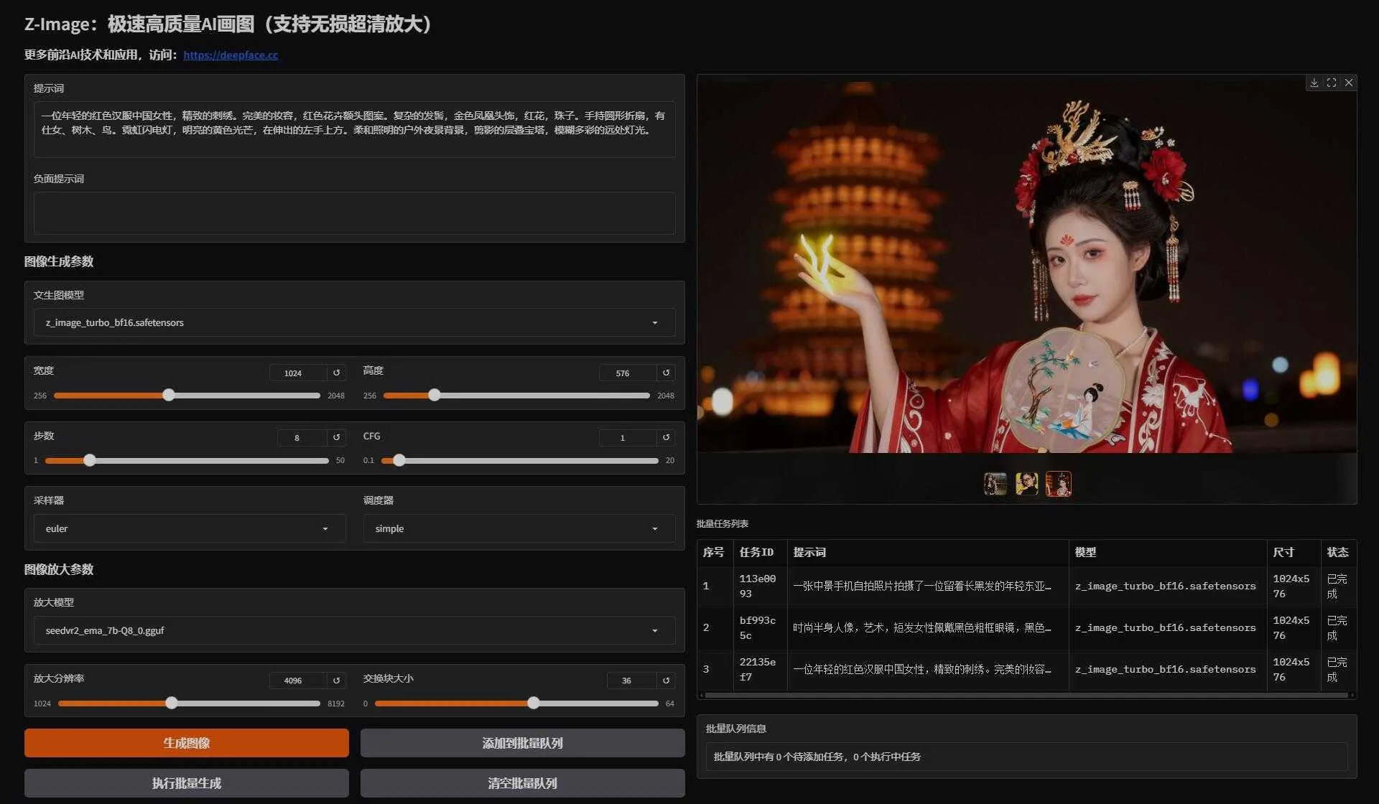
Task: Open the 采样器 sampler dropdown showing euler
Action: [188, 528]
